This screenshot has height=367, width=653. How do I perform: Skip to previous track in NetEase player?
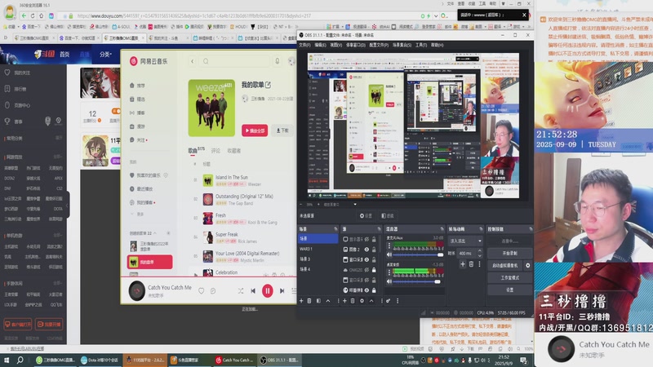253,291
